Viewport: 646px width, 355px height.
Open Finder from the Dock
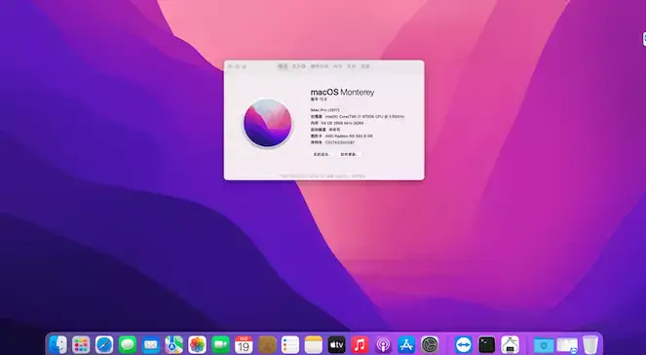click(57, 344)
